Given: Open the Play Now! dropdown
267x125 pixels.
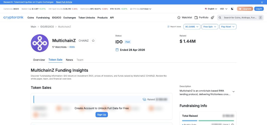Looking at the screenshot, I should tap(228, 27).
